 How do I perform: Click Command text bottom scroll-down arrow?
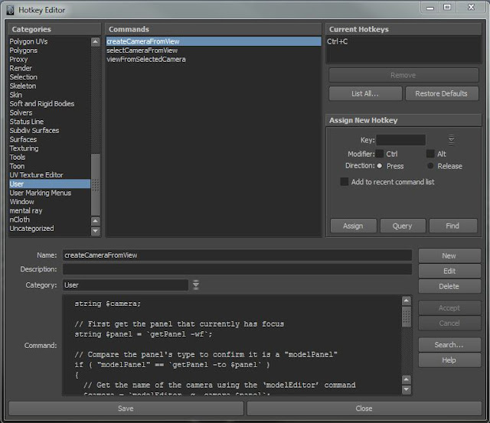pyautogui.click(x=406, y=389)
